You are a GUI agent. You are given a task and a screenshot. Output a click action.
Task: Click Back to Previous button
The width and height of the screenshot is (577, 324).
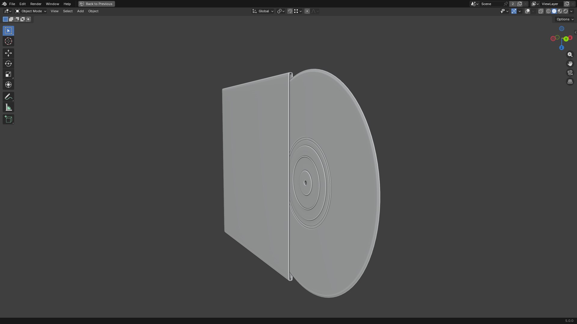pyautogui.click(x=96, y=4)
